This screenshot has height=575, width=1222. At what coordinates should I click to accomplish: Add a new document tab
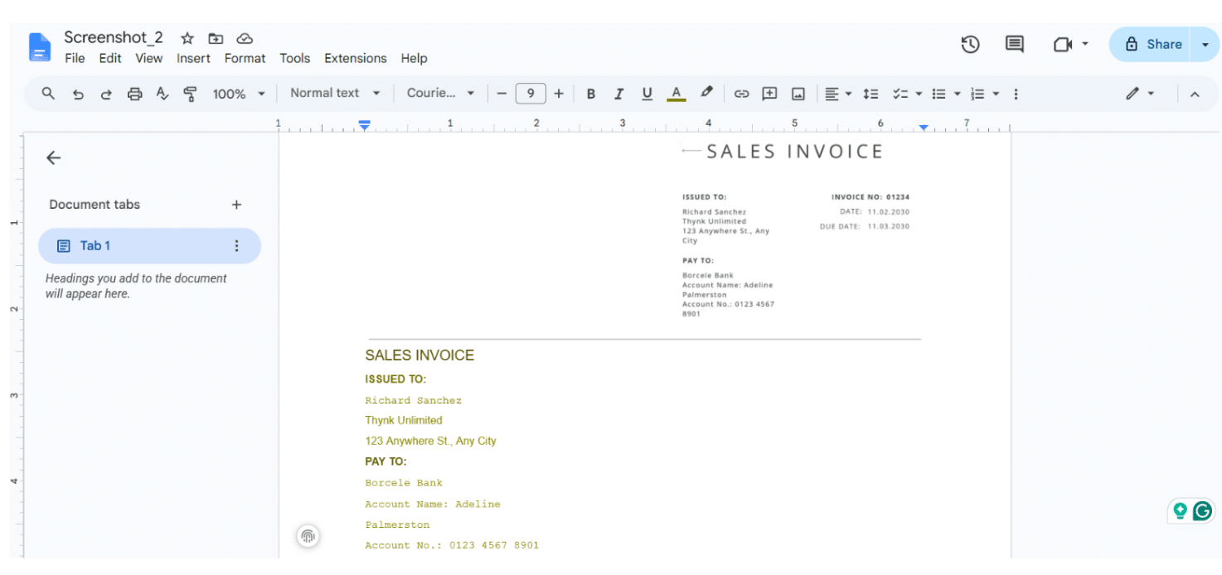(x=236, y=205)
